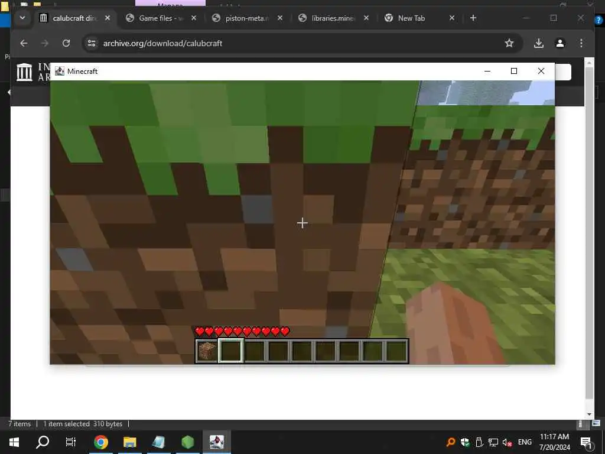Switch to the piston-meta tab

click(x=248, y=18)
